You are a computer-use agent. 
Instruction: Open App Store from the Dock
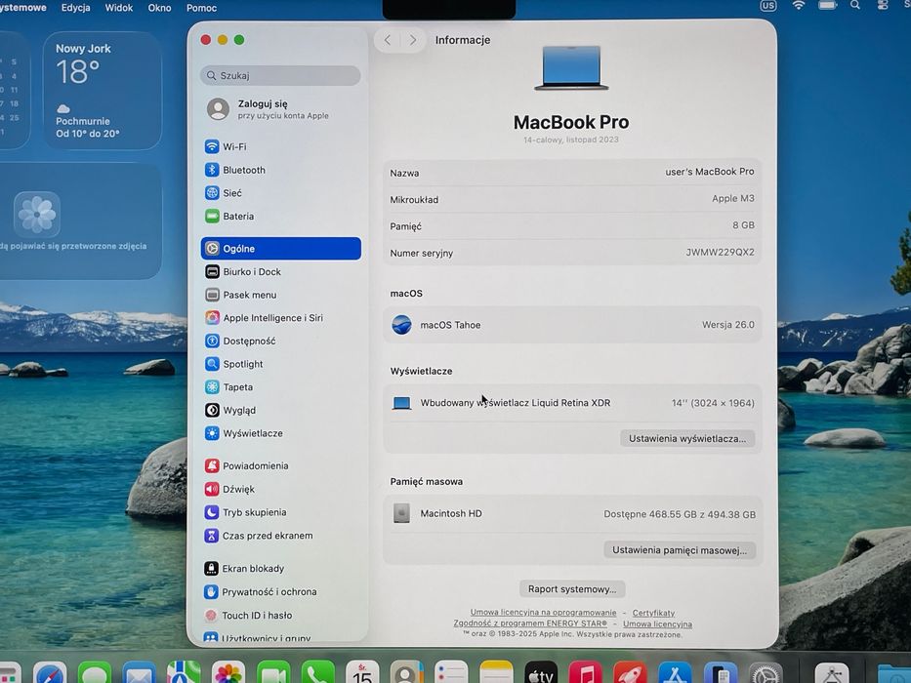click(x=675, y=673)
